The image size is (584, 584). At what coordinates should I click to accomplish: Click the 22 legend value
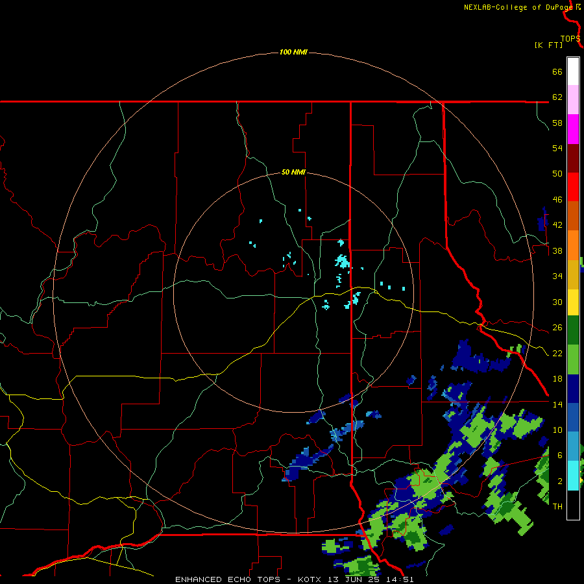click(x=557, y=353)
